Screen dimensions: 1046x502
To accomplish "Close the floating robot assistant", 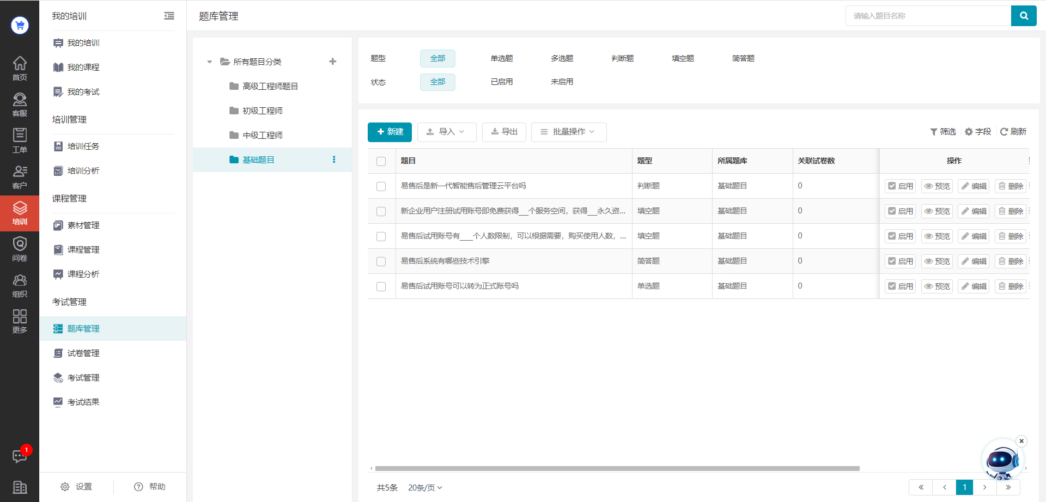I will 1021,441.
